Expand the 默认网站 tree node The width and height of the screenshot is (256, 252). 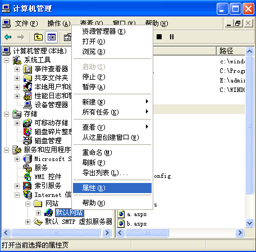point(38,213)
